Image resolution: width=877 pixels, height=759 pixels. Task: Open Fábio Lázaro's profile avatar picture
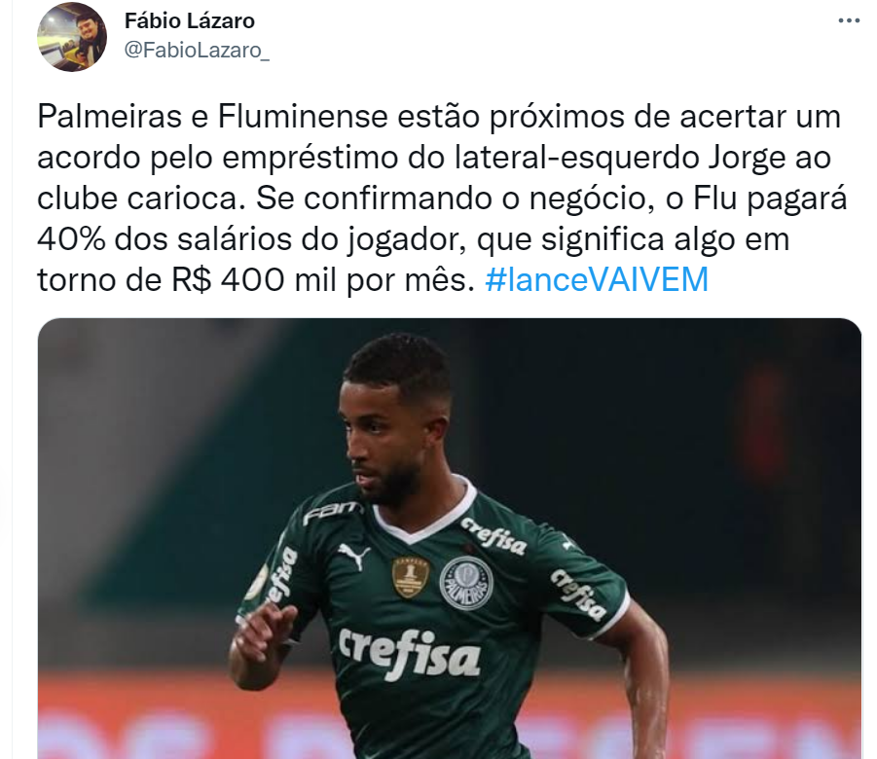pos(72,37)
